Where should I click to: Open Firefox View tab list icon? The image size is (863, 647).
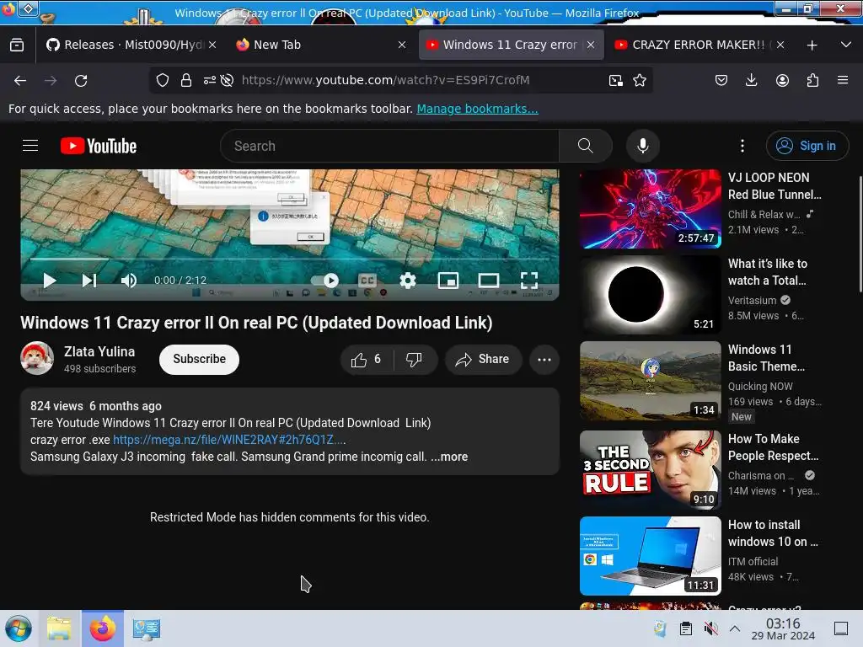[17, 45]
